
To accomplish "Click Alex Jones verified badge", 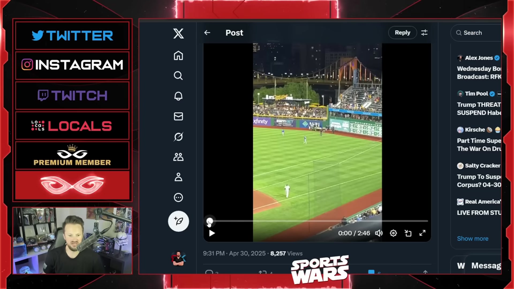I will click(497, 58).
